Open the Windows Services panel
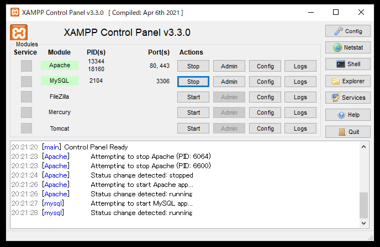The width and height of the screenshot is (380, 247). (347, 98)
